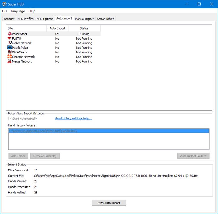Screen dimensions: 218x214
Task: Click the Hands Parsed value 28
Action: [36, 181]
